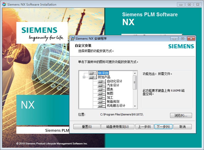Screen dimensions: 204x150
Task: Select 机电概念设计 in the feature tree
Action: point(116,106)
